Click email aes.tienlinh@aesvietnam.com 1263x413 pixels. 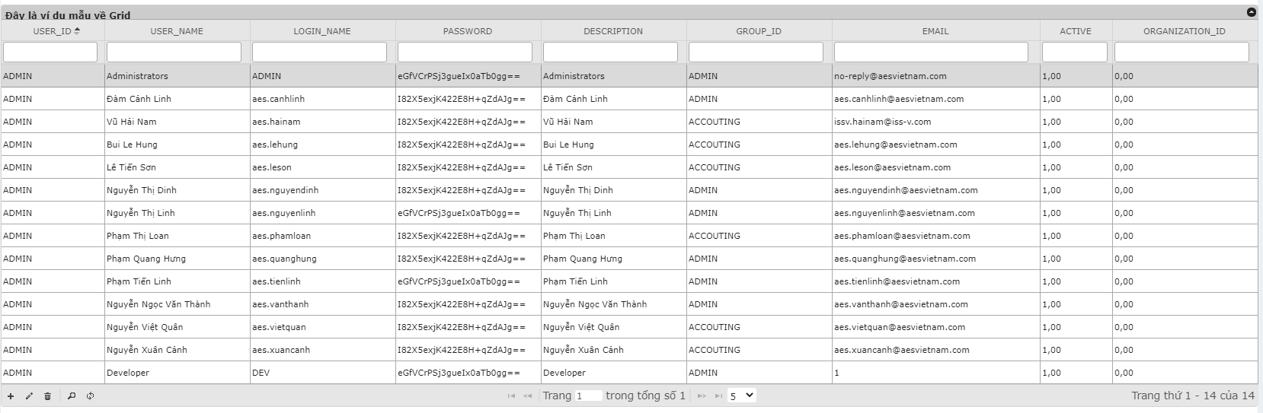click(x=897, y=281)
